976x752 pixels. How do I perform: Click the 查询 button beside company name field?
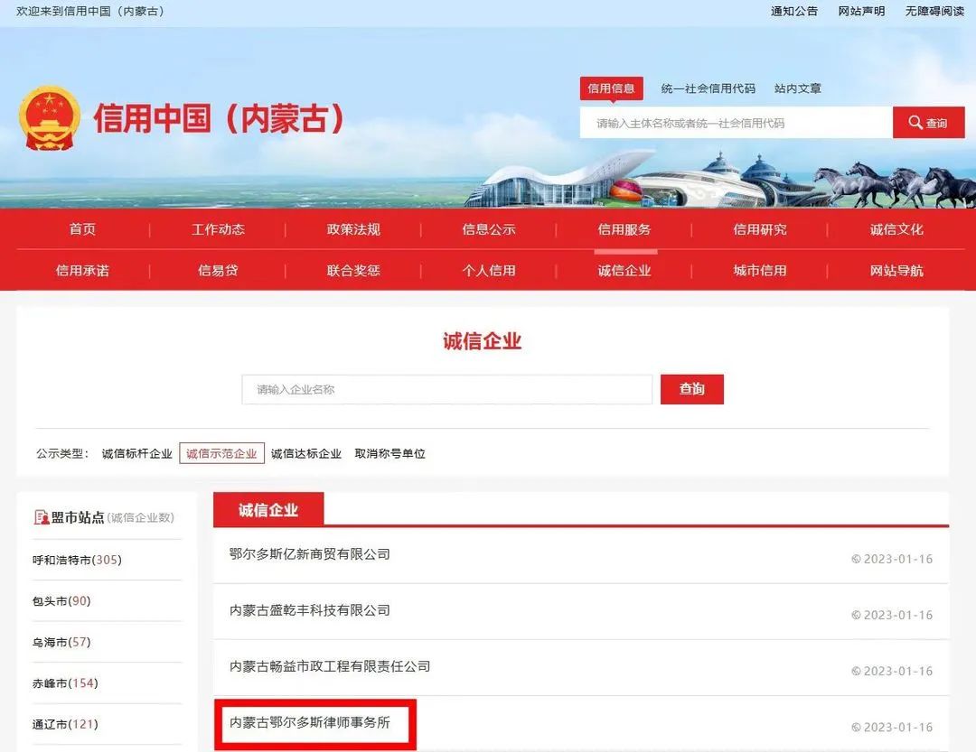tap(691, 389)
